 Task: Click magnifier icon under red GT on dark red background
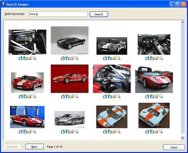(x=76, y=97)
